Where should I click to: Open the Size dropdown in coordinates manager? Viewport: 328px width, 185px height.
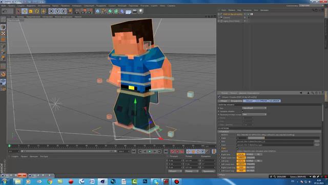tap(191, 171)
